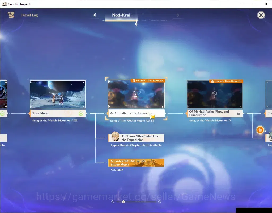
Task: Minimize the Genshin Impact window
Action: tap(242, 4)
